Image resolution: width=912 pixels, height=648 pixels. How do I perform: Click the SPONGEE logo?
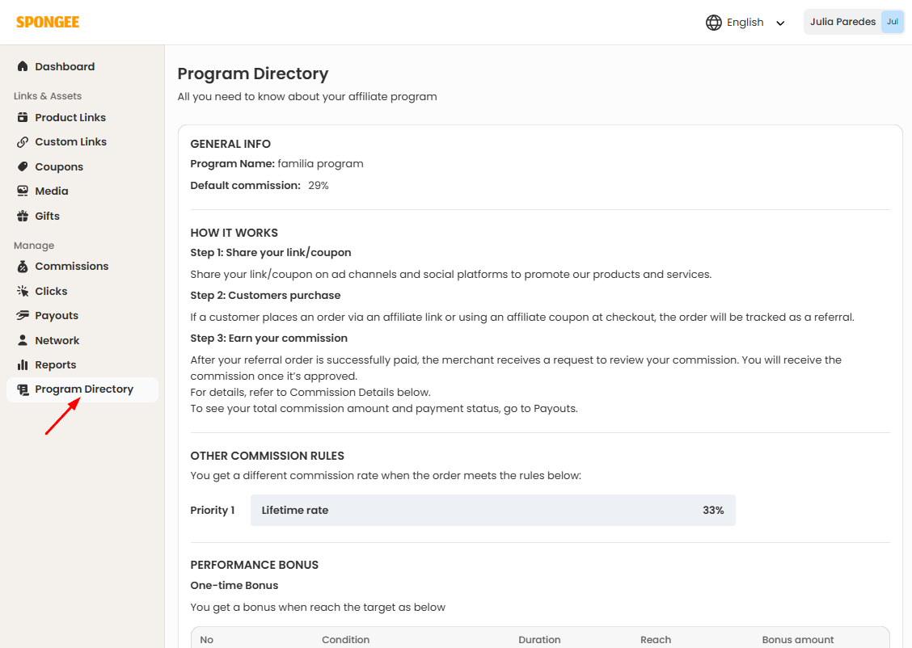48,22
